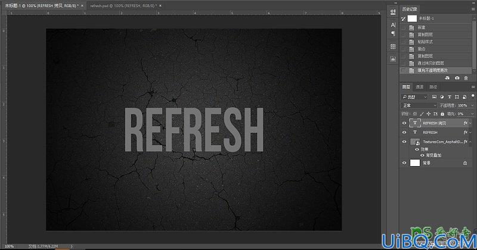Click the opacity 100% value field
Image resolution: width=477 pixels, height=250 pixels.
click(462, 105)
